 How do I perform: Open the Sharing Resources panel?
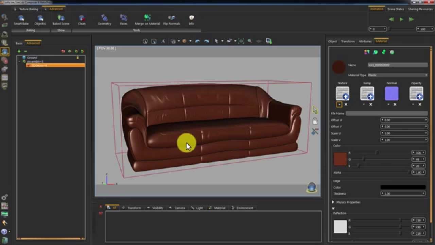pyautogui.click(x=420, y=9)
